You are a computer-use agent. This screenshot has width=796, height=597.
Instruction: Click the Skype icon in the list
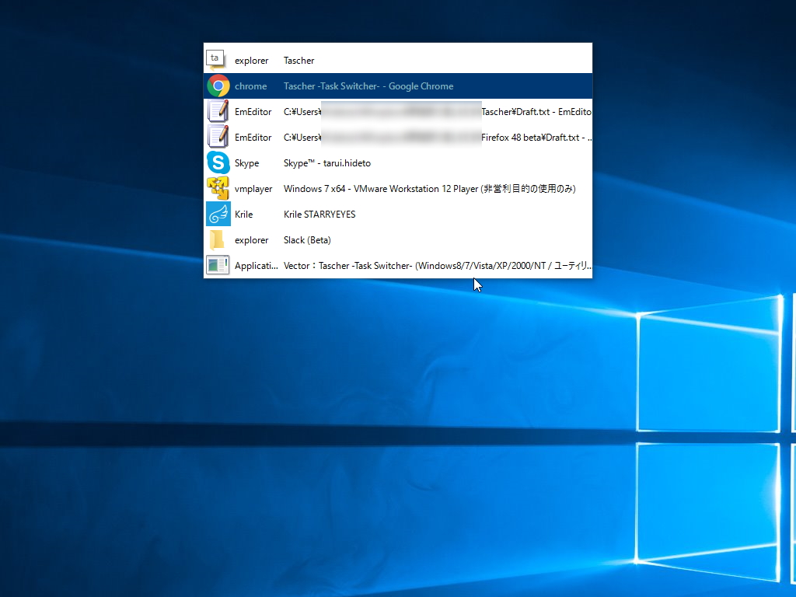218,162
